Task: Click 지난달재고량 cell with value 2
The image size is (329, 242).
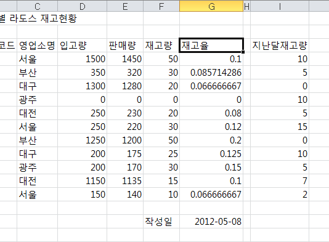Action: point(280,195)
